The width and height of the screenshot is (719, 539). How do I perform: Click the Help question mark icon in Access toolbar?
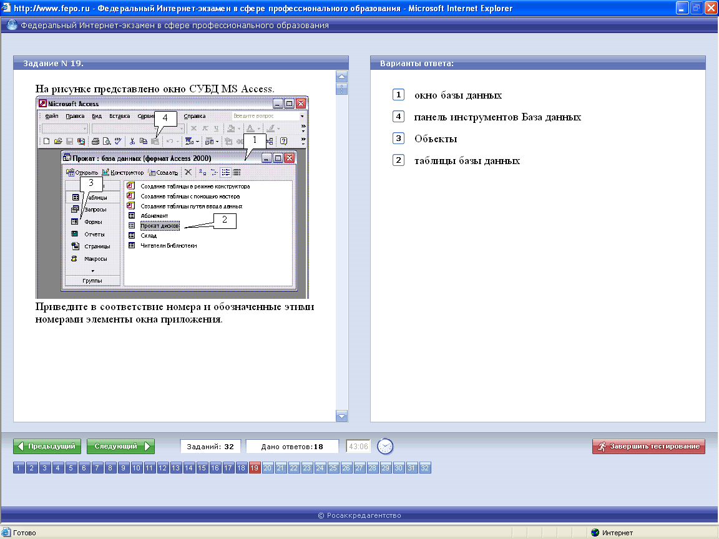point(284,141)
